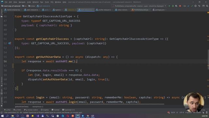Open the Edit menu
The width and height of the screenshot is (209, 118).
tap(10, 2)
